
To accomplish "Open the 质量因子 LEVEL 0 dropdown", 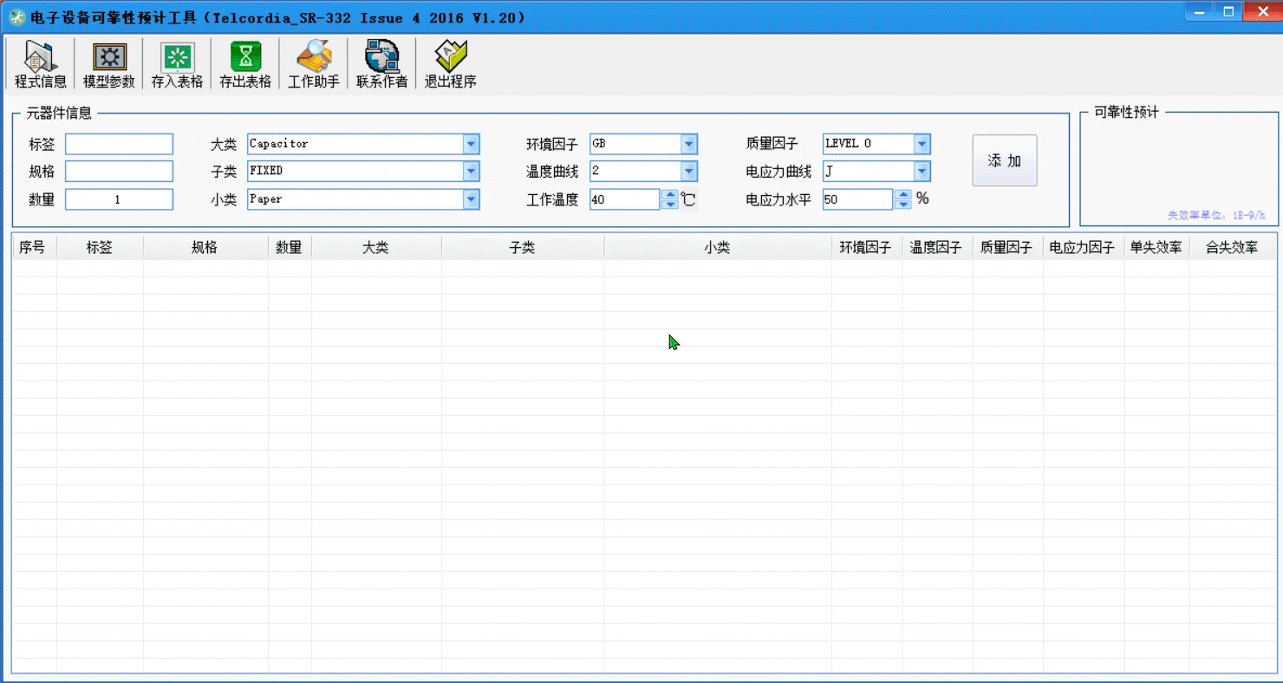I will pyautogui.click(x=922, y=144).
